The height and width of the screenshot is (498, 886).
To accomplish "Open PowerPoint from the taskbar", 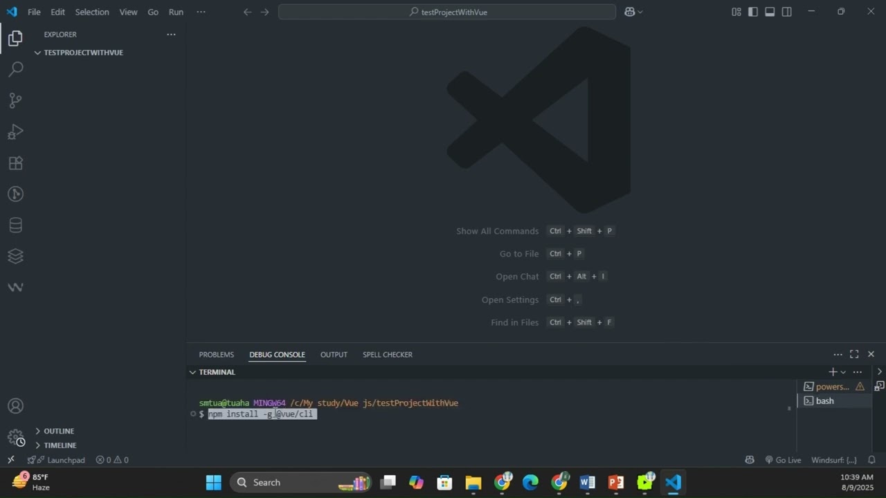I will point(615,483).
